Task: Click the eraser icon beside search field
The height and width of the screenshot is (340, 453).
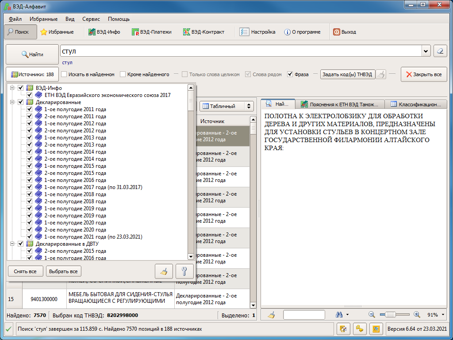Action: (440, 51)
